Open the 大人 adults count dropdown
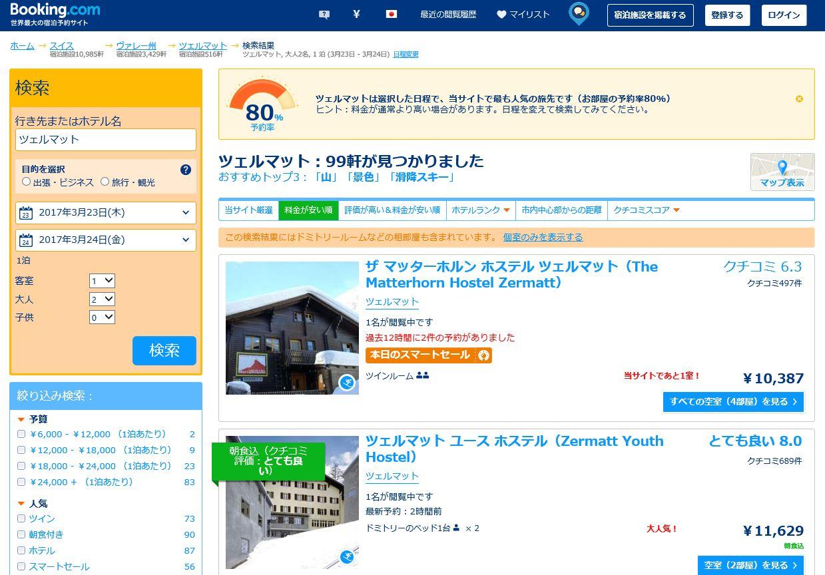 102,299
